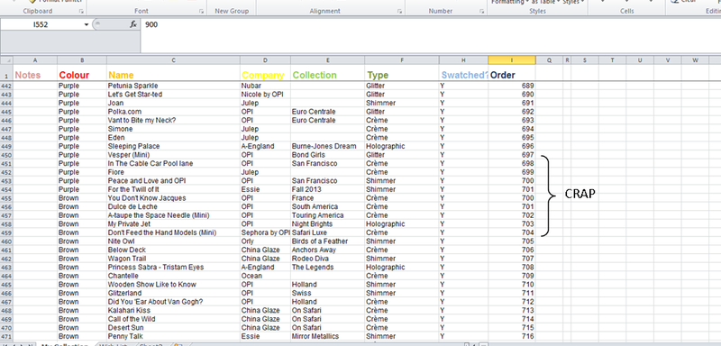The width and height of the screenshot is (721, 346).
Task: Select column C header
Action: [x=173, y=60]
